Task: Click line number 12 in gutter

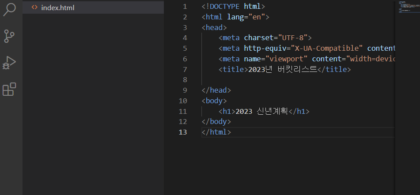Action: [183, 122]
